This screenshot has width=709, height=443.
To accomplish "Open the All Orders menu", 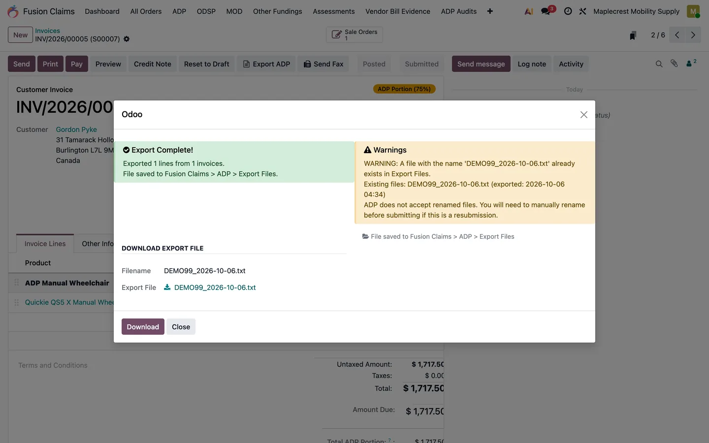I will tap(146, 11).
